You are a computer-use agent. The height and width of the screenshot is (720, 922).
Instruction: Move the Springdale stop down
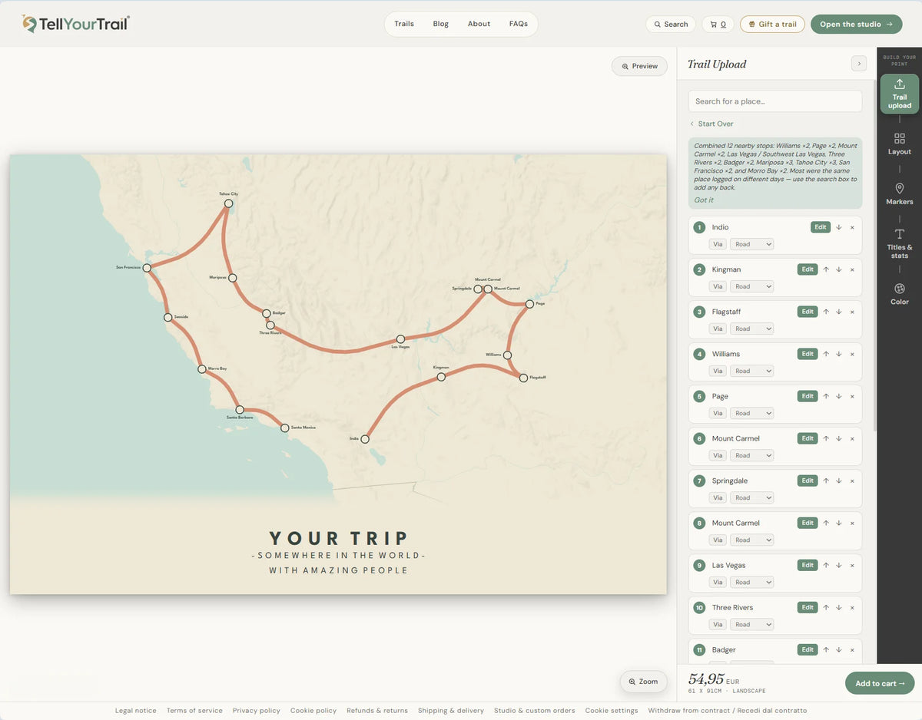[839, 481]
